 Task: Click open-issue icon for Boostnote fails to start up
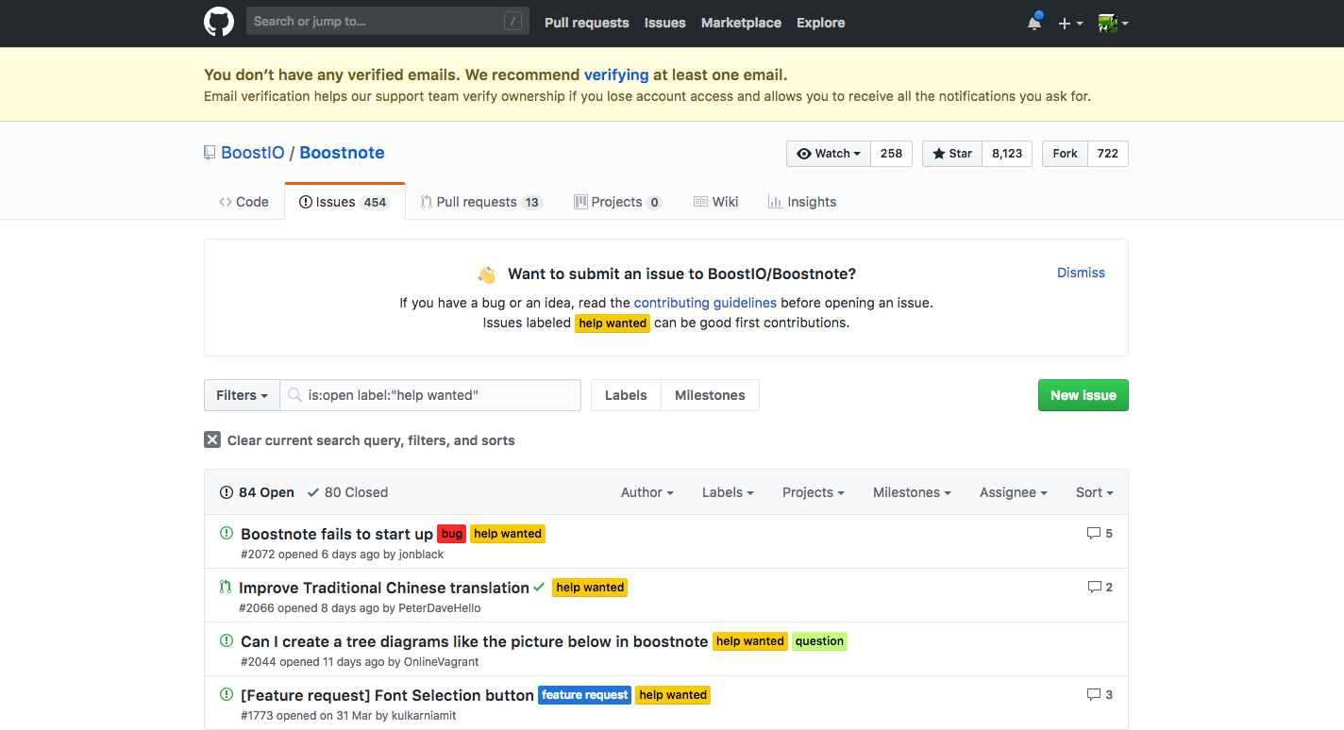(227, 533)
